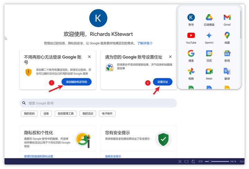Click the 添加辅助电话号码 button
Viewport: 249px width, 169px height.
76,82
